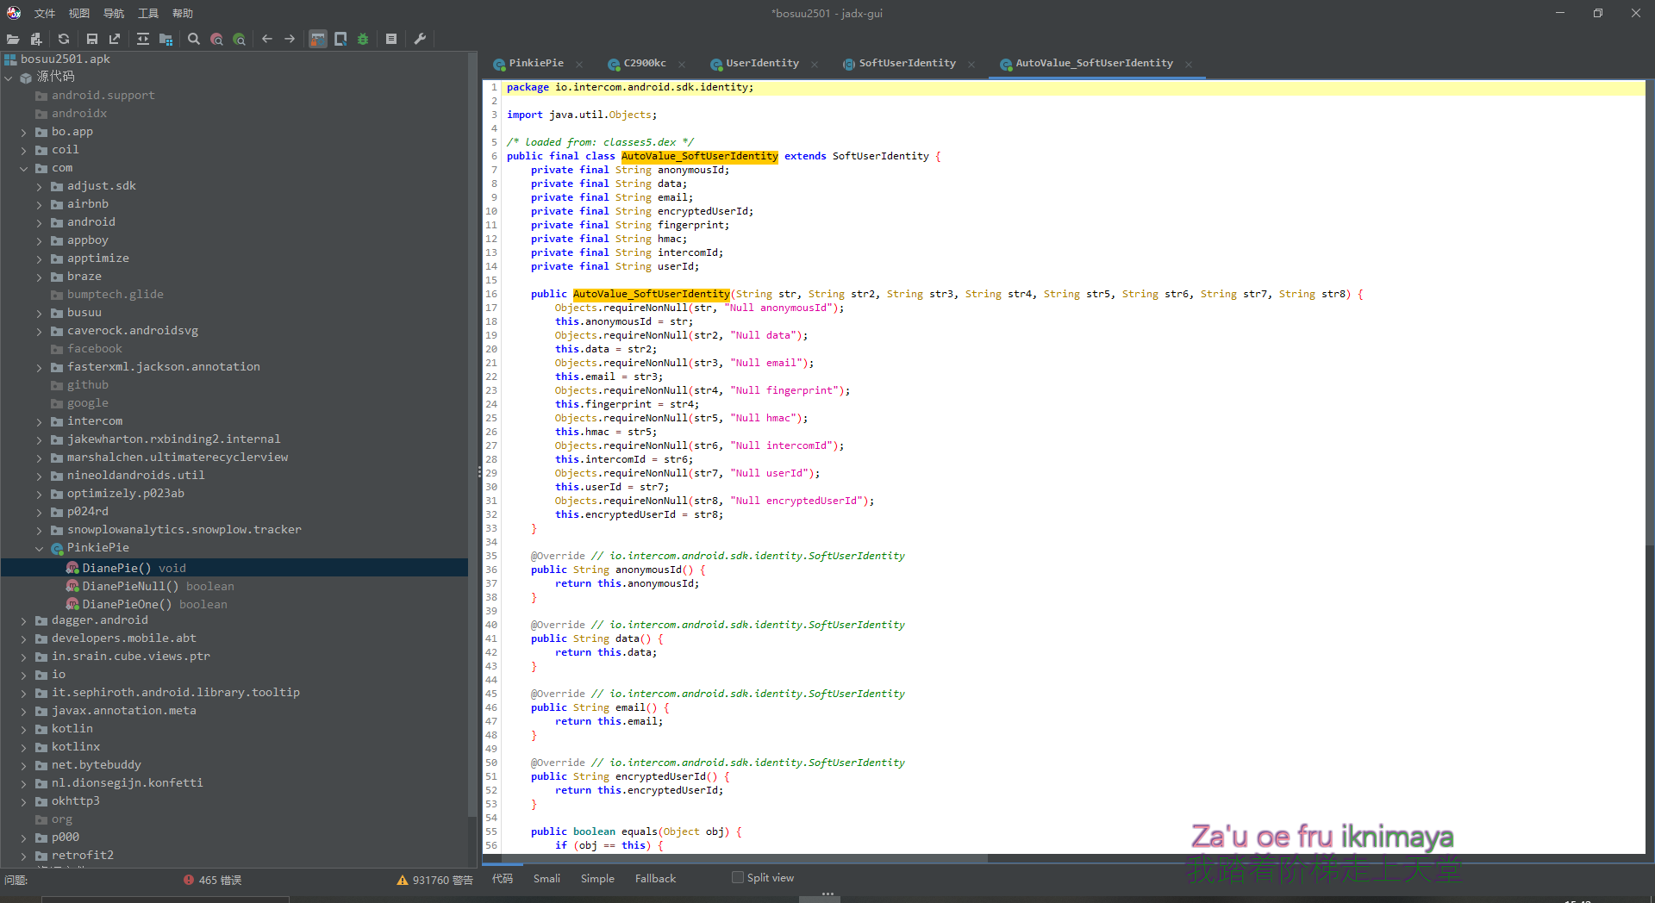Collapse the 源代码 tree node
The height and width of the screenshot is (903, 1655).
[x=9, y=78]
